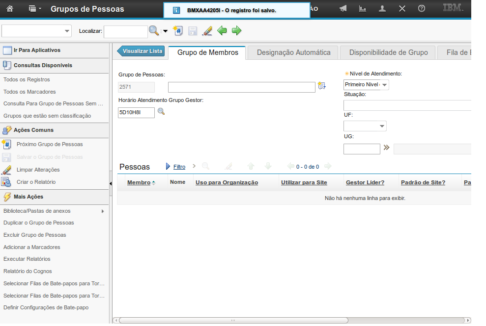Switch to the Designação Automática tab
This screenshot has width=486, height=326.
click(x=293, y=52)
